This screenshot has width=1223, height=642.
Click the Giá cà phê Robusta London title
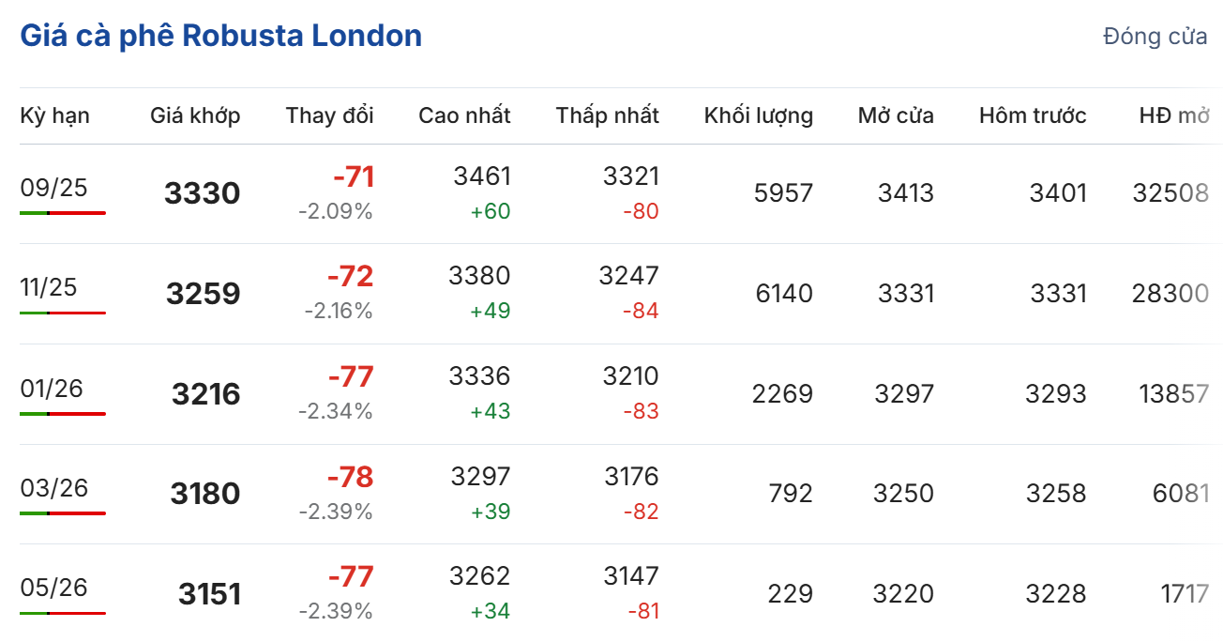(x=221, y=37)
